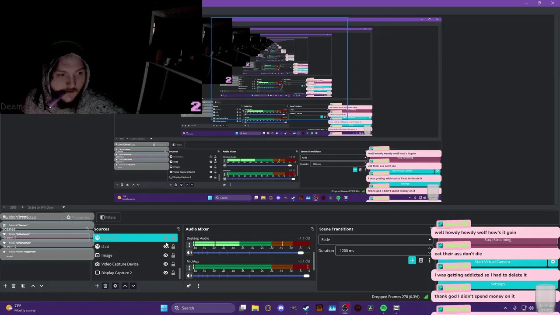This screenshot has width=560, height=315.
Task: Remove configurable transition trash icon
Action: [421, 260]
